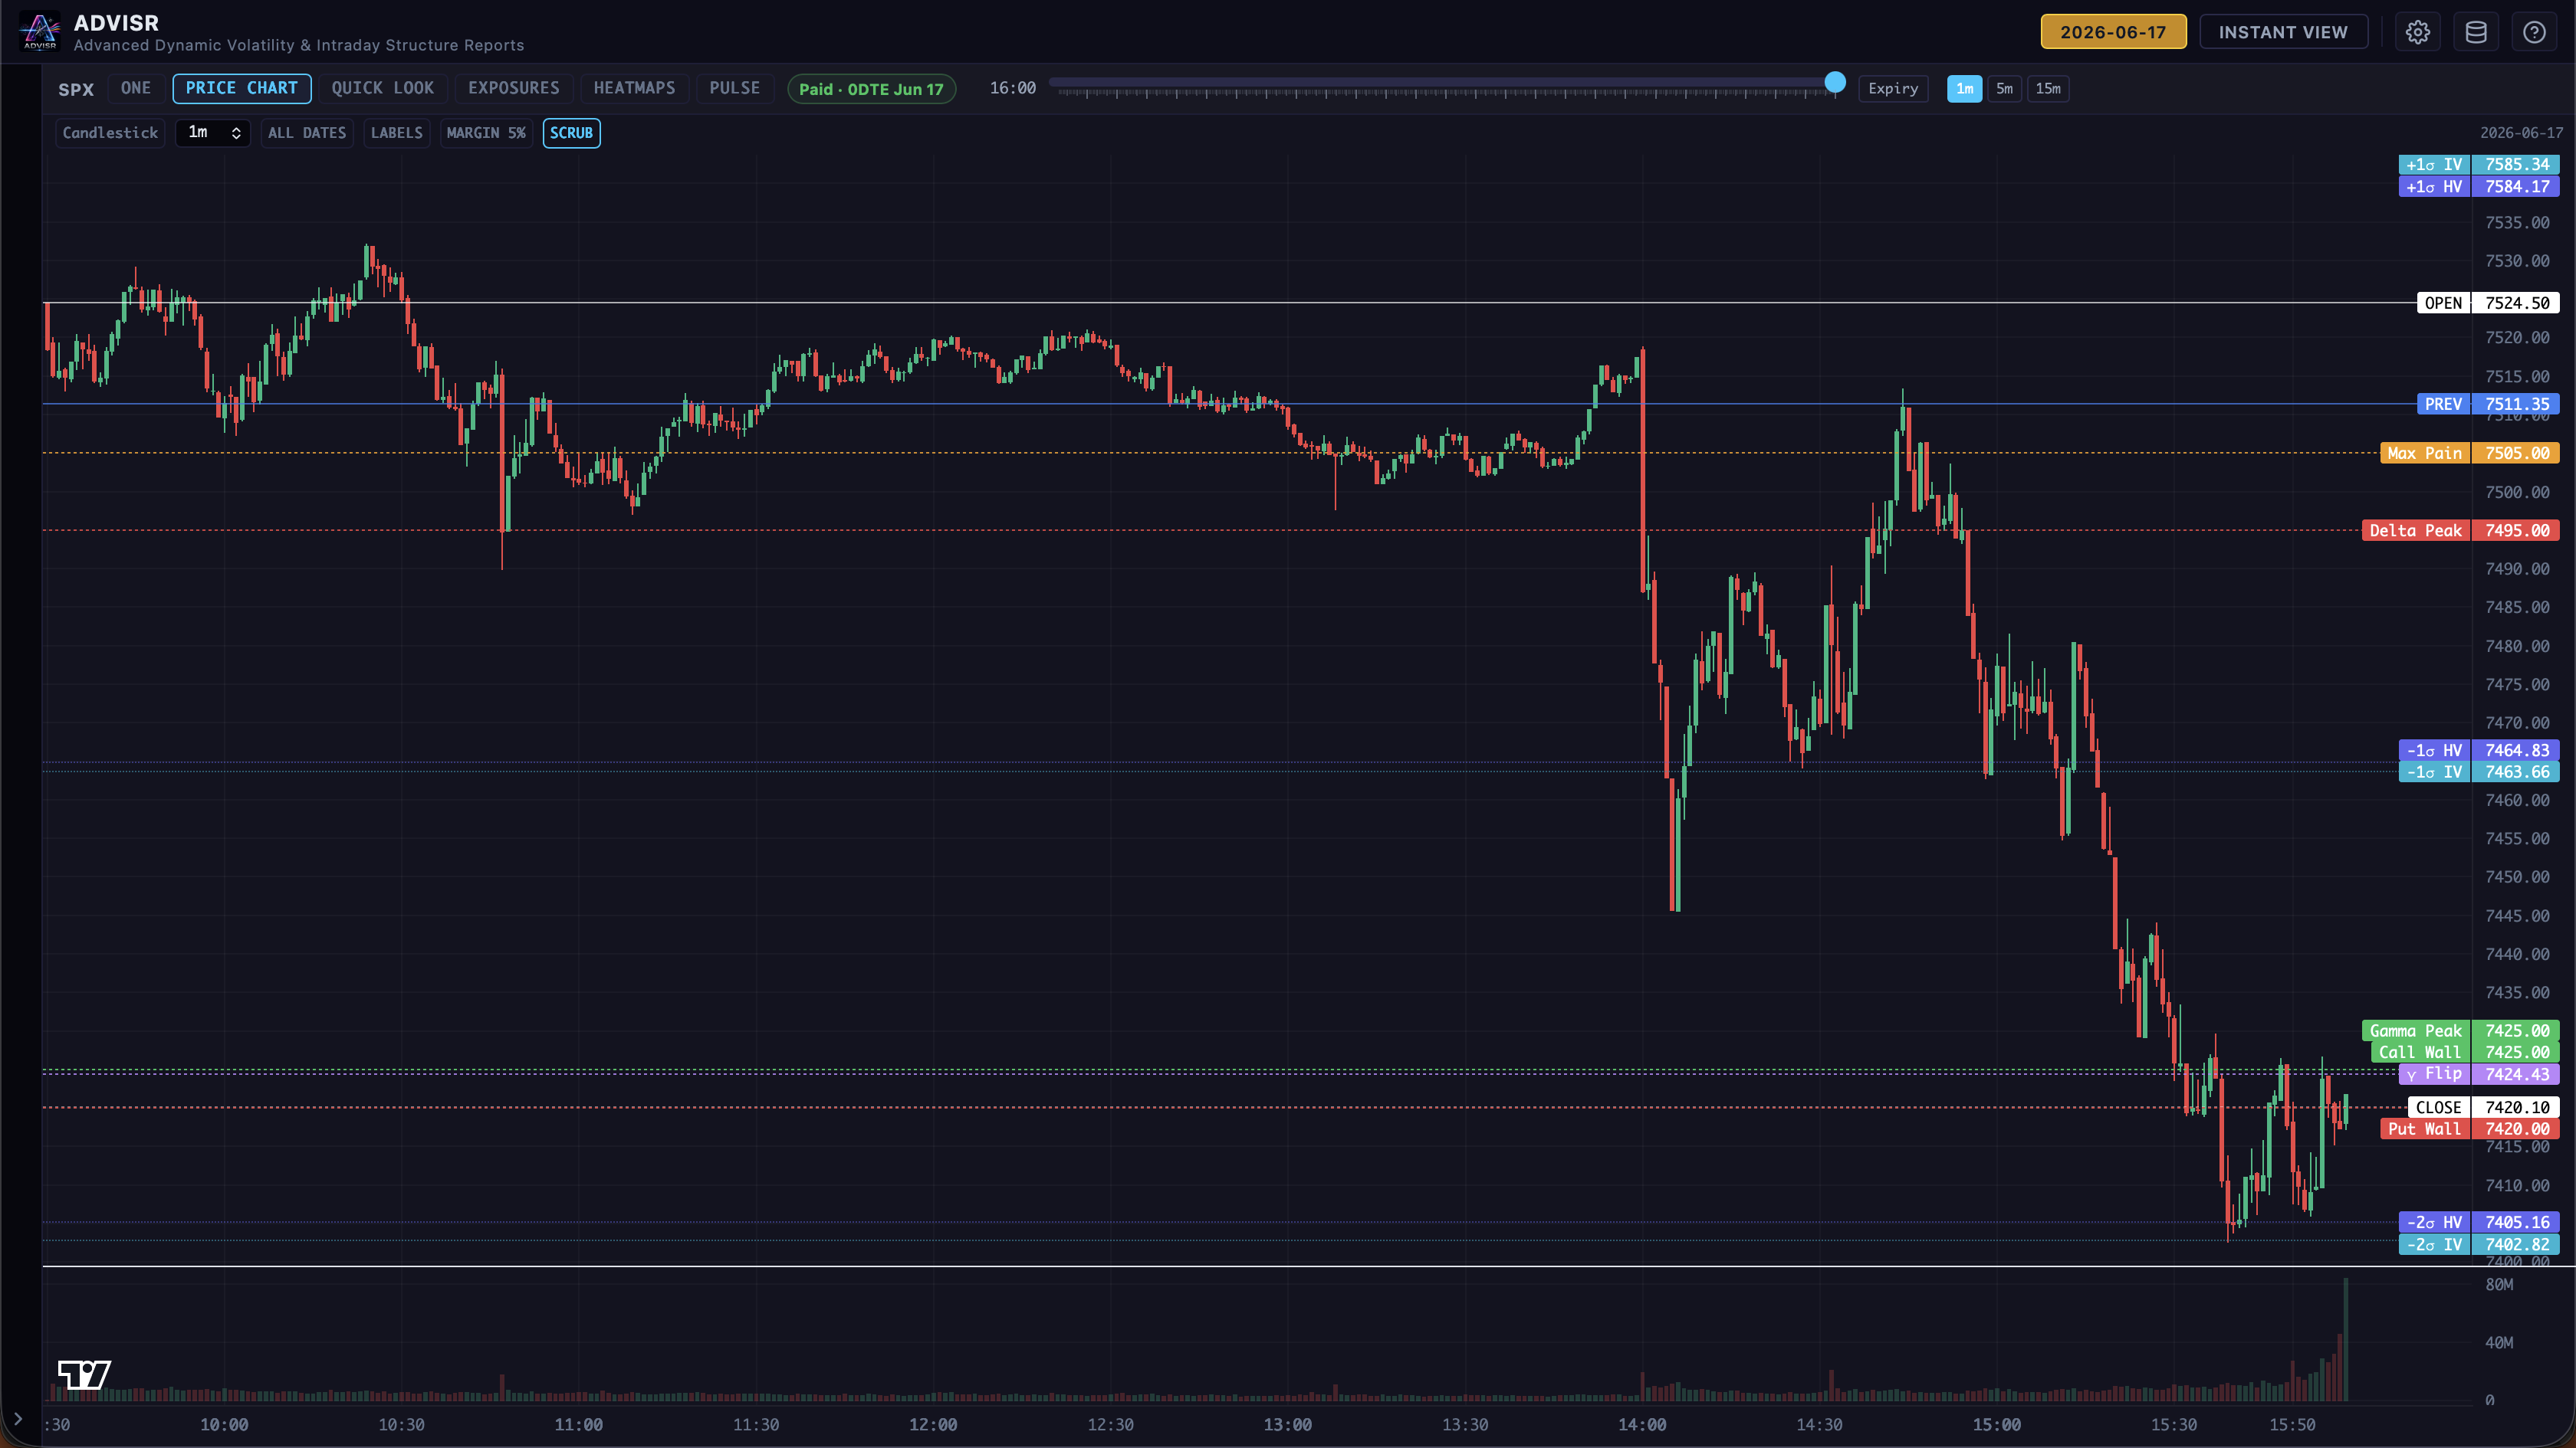
Task: Select the PRICE CHART tab
Action: point(242,88)
